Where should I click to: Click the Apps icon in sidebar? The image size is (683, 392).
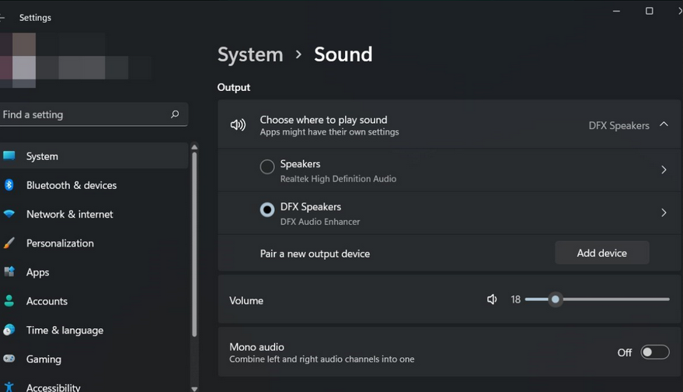(x=9, y=271)
